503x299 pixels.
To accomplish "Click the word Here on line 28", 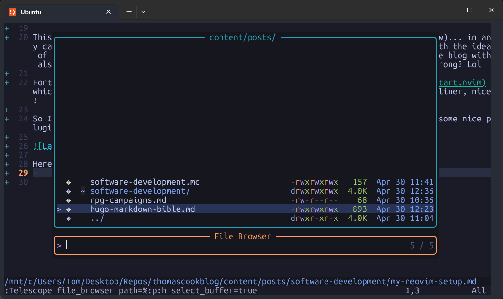I will tap(42, 164).
